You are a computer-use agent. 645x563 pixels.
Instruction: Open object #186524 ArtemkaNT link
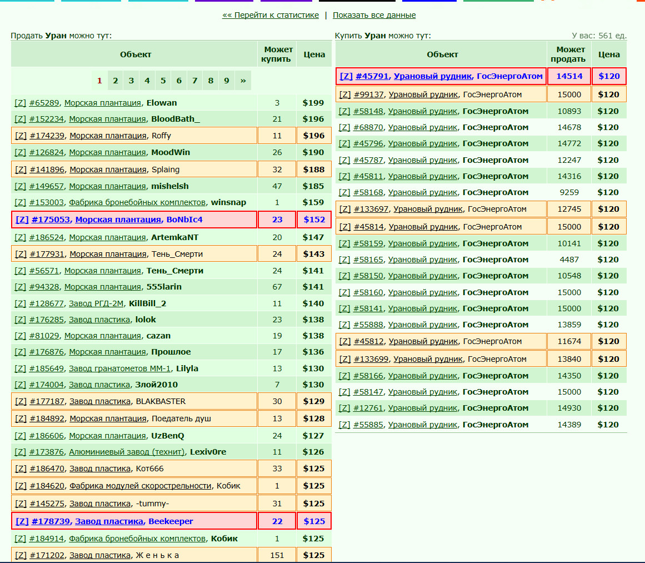pos(47,237)
